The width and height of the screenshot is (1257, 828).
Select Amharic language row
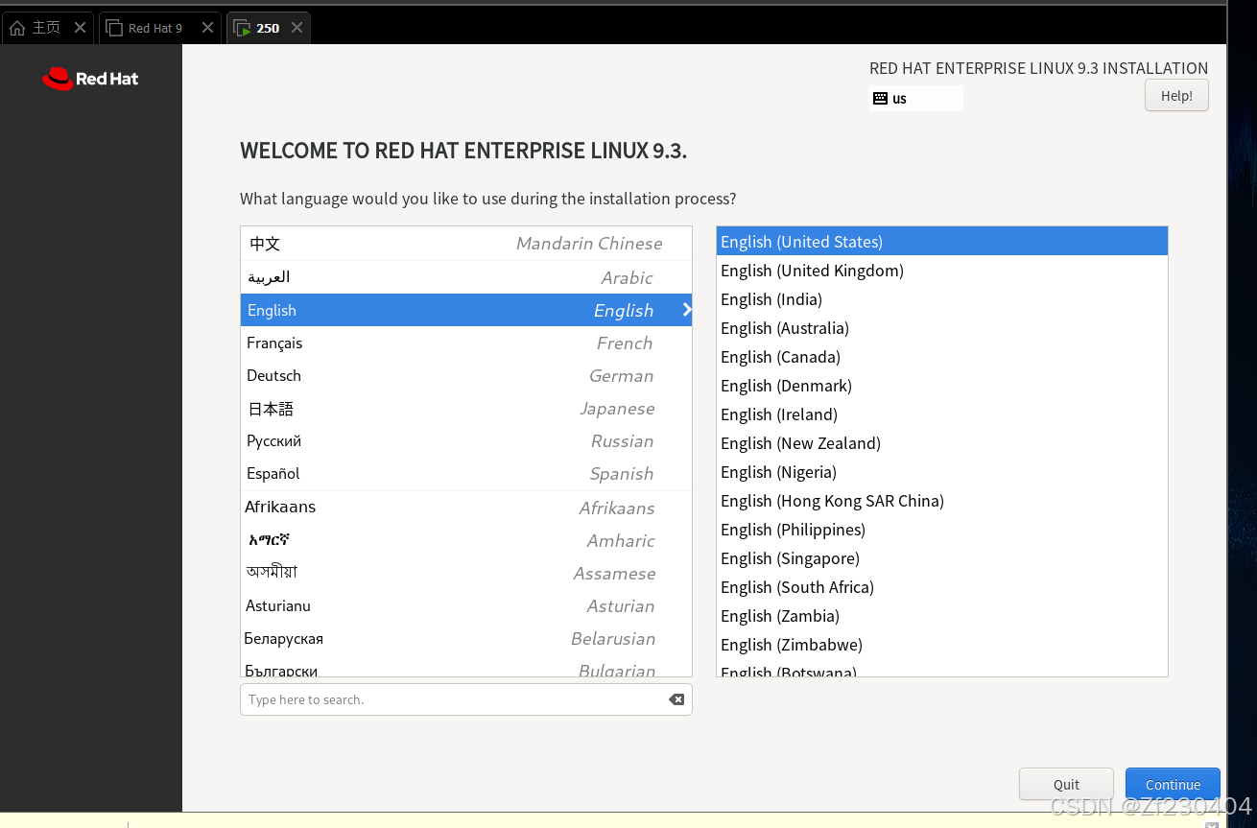coord(465,540)
